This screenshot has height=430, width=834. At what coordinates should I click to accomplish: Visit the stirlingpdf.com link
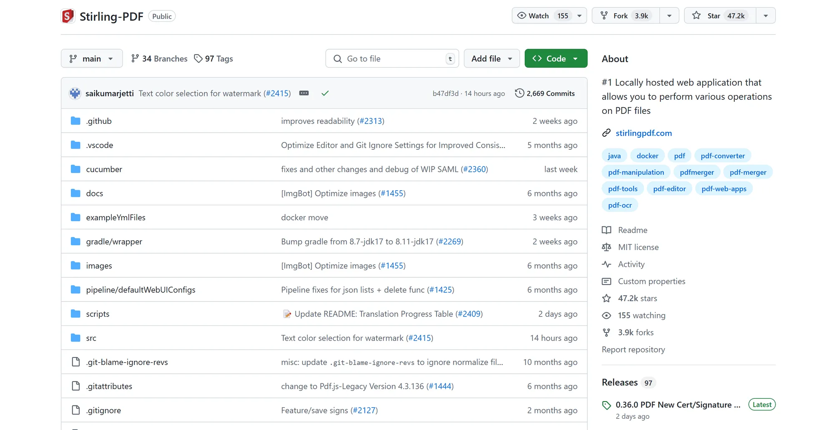coord(643,133)
